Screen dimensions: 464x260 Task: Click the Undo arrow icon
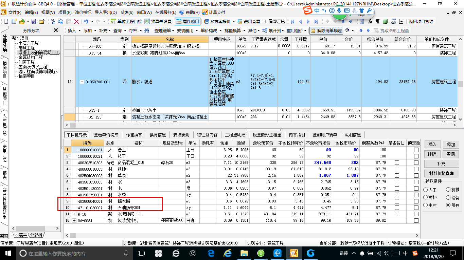click(x=86, y=21)
